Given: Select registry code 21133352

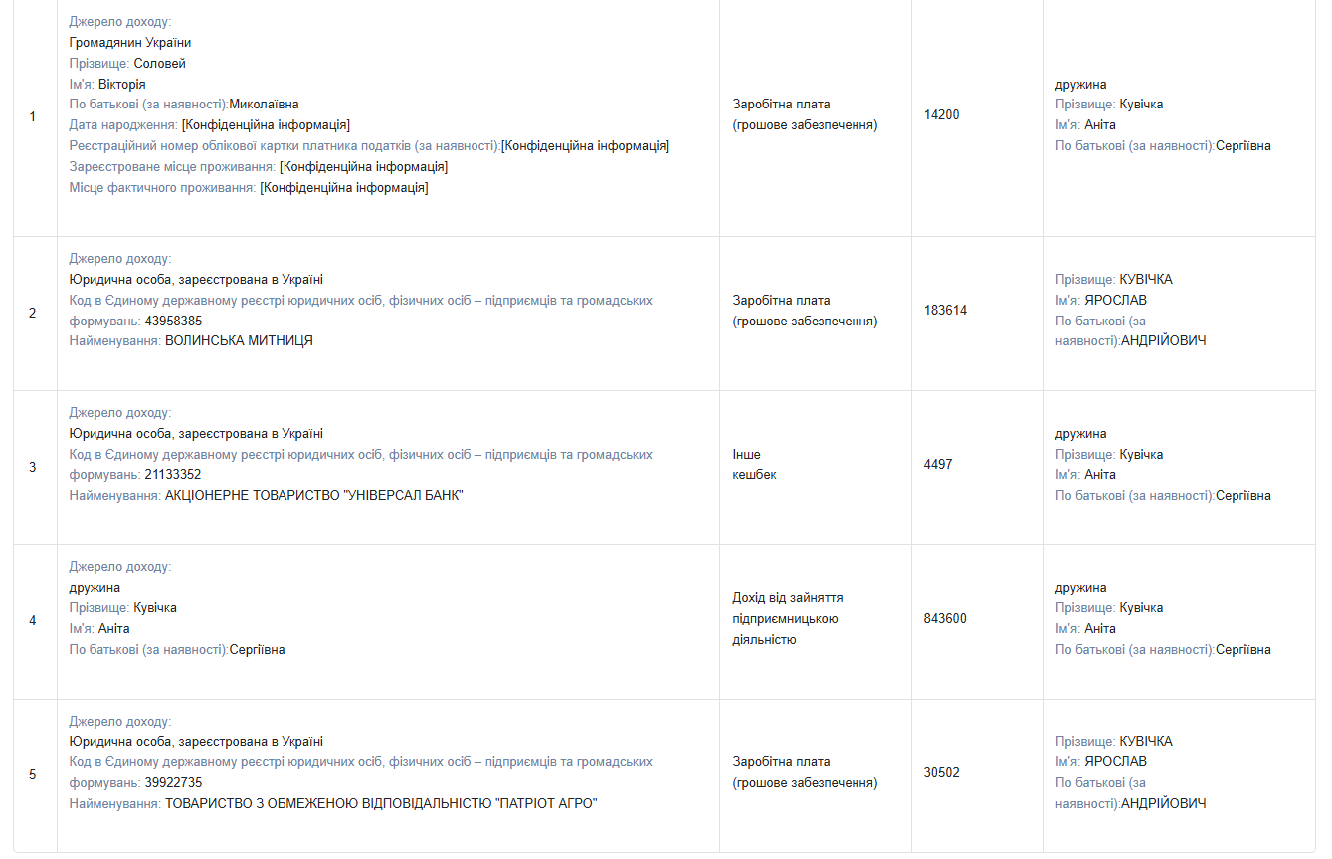Looking at the screenshot, I should (173, 475).
